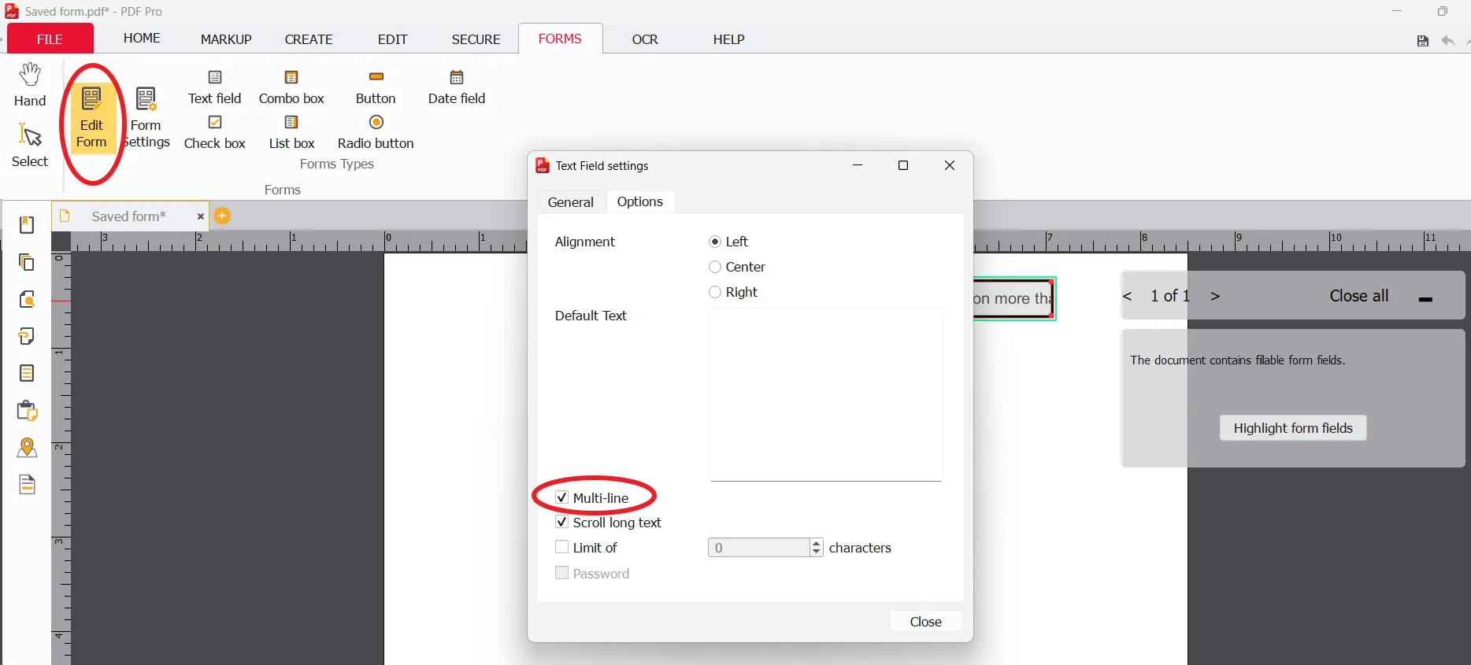Click the Edit Form button

coord(91,118)
